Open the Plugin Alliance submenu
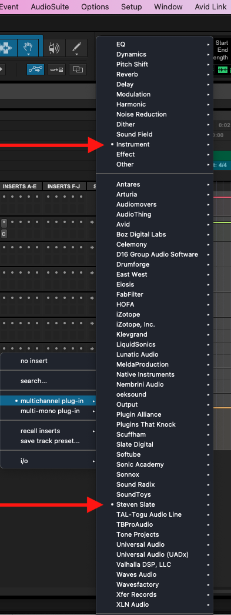The image size is (231, 615). (x=155, y=414)
